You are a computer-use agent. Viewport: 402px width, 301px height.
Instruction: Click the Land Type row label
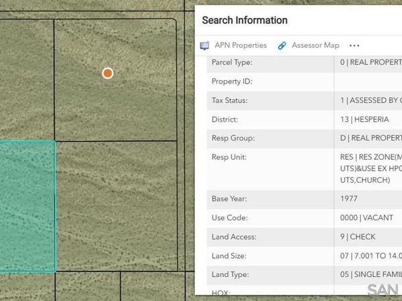(x=230, y=274)
